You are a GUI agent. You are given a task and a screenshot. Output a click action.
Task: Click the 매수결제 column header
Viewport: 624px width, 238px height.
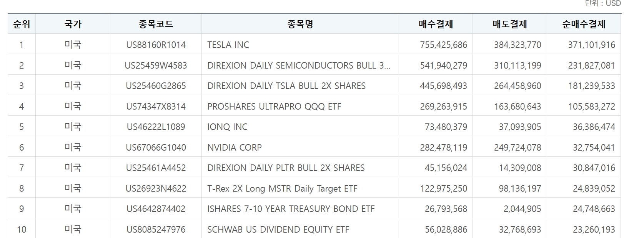[436, 24]
